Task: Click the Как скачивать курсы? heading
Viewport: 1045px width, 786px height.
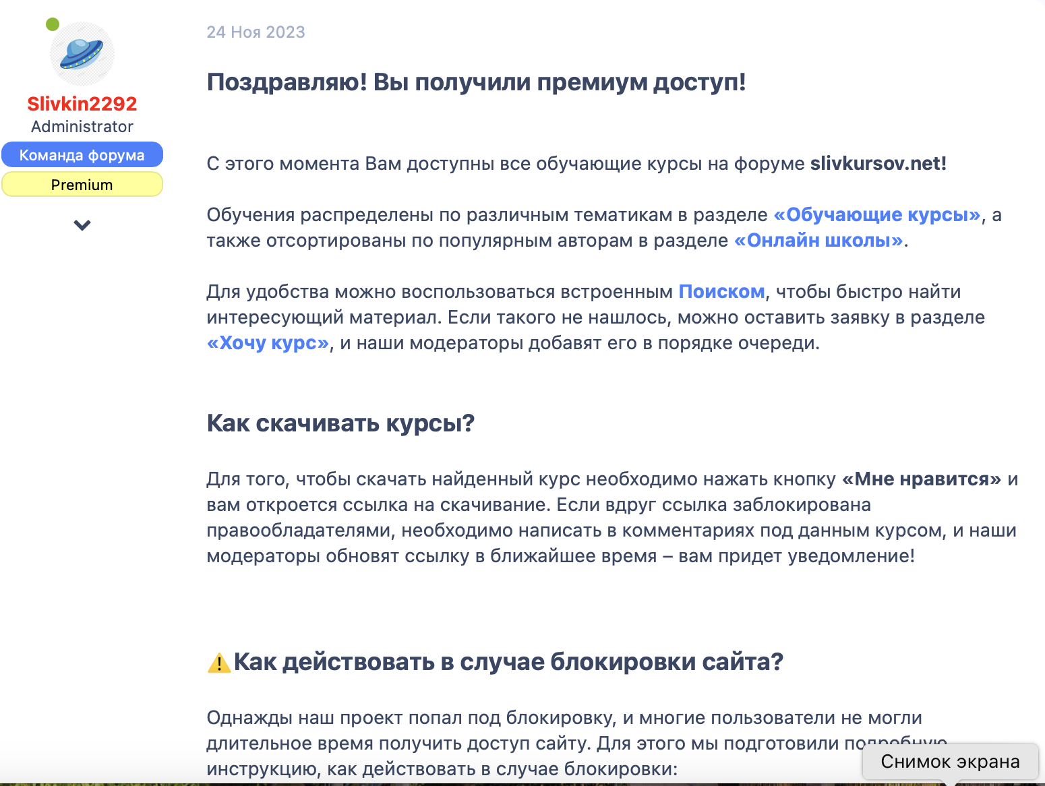Action: tap(340, 423)
